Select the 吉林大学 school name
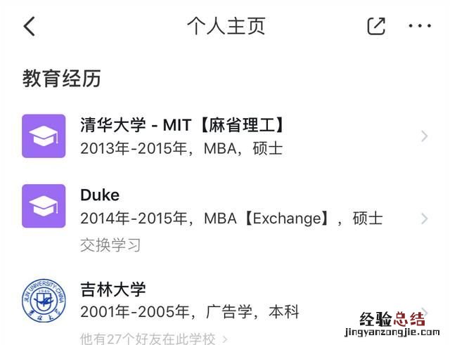 tap(113, 289)
